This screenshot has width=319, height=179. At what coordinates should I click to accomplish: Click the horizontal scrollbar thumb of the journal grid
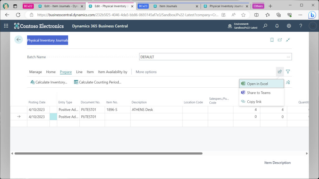click(108, 154)
